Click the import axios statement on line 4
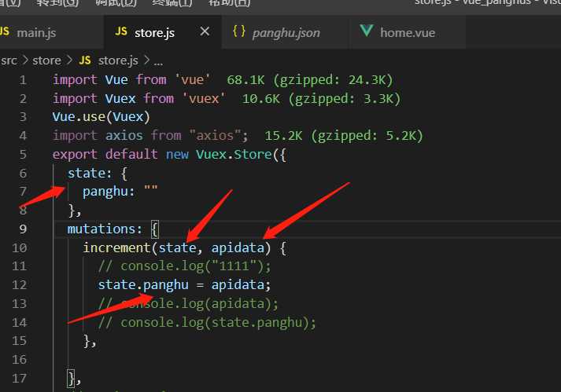Viewport: 561px width, 392px height. pyautogui.click(x=150, y=136)
